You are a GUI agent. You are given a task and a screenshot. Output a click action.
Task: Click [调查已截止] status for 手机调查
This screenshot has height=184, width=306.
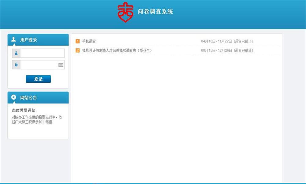243,41
